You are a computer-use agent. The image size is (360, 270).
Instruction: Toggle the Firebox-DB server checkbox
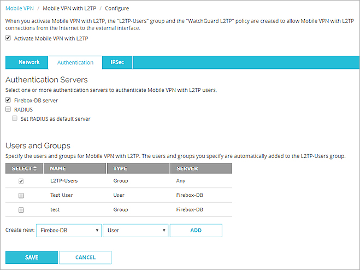pos(8,101)
